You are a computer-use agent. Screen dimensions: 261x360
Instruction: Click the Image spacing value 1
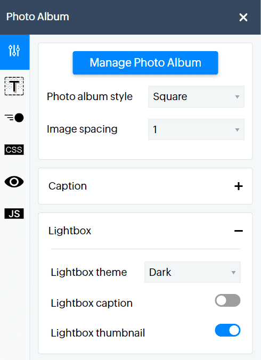(155, 130)
